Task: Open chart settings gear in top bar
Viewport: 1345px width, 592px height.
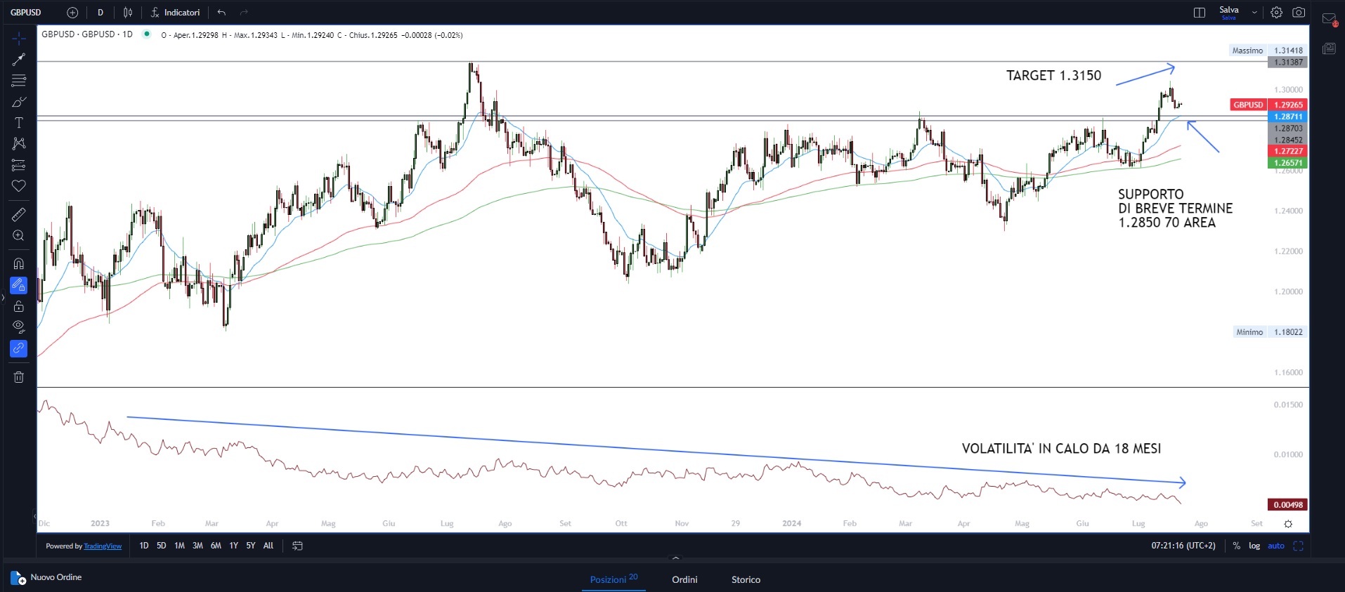Action: click(x=1276, y=13)
